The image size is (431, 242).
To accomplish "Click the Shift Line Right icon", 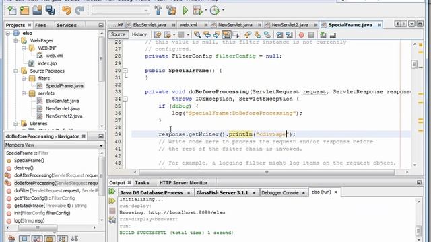I will [x=289, y=34].
